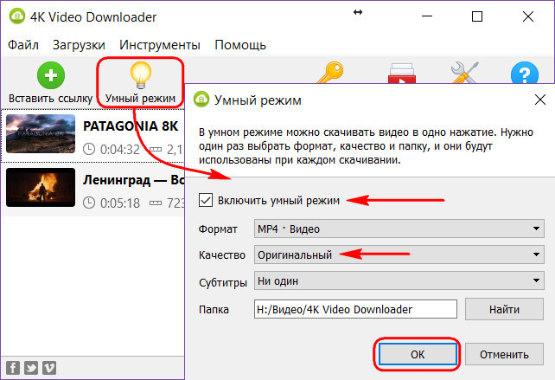Open Twitter icon in bottom bar
Screen dimensions: 555x380
(31, 368)
